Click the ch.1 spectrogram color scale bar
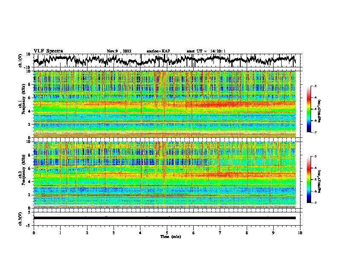 [x=309, y=109]
